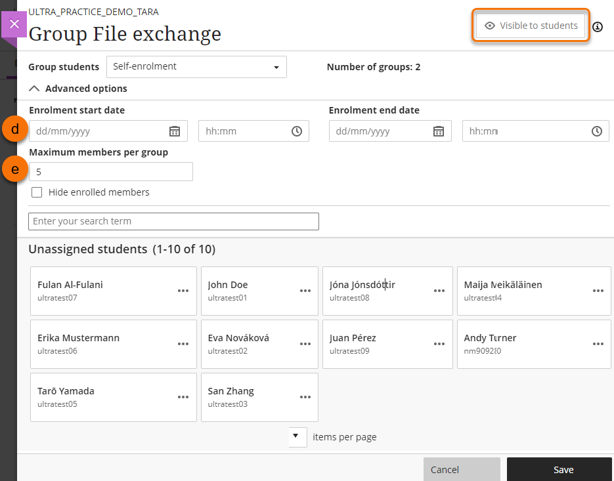Viewport: 614px width, 481px height.
Task: Open more options for San Zhang
Action: (x=305, y=397)
